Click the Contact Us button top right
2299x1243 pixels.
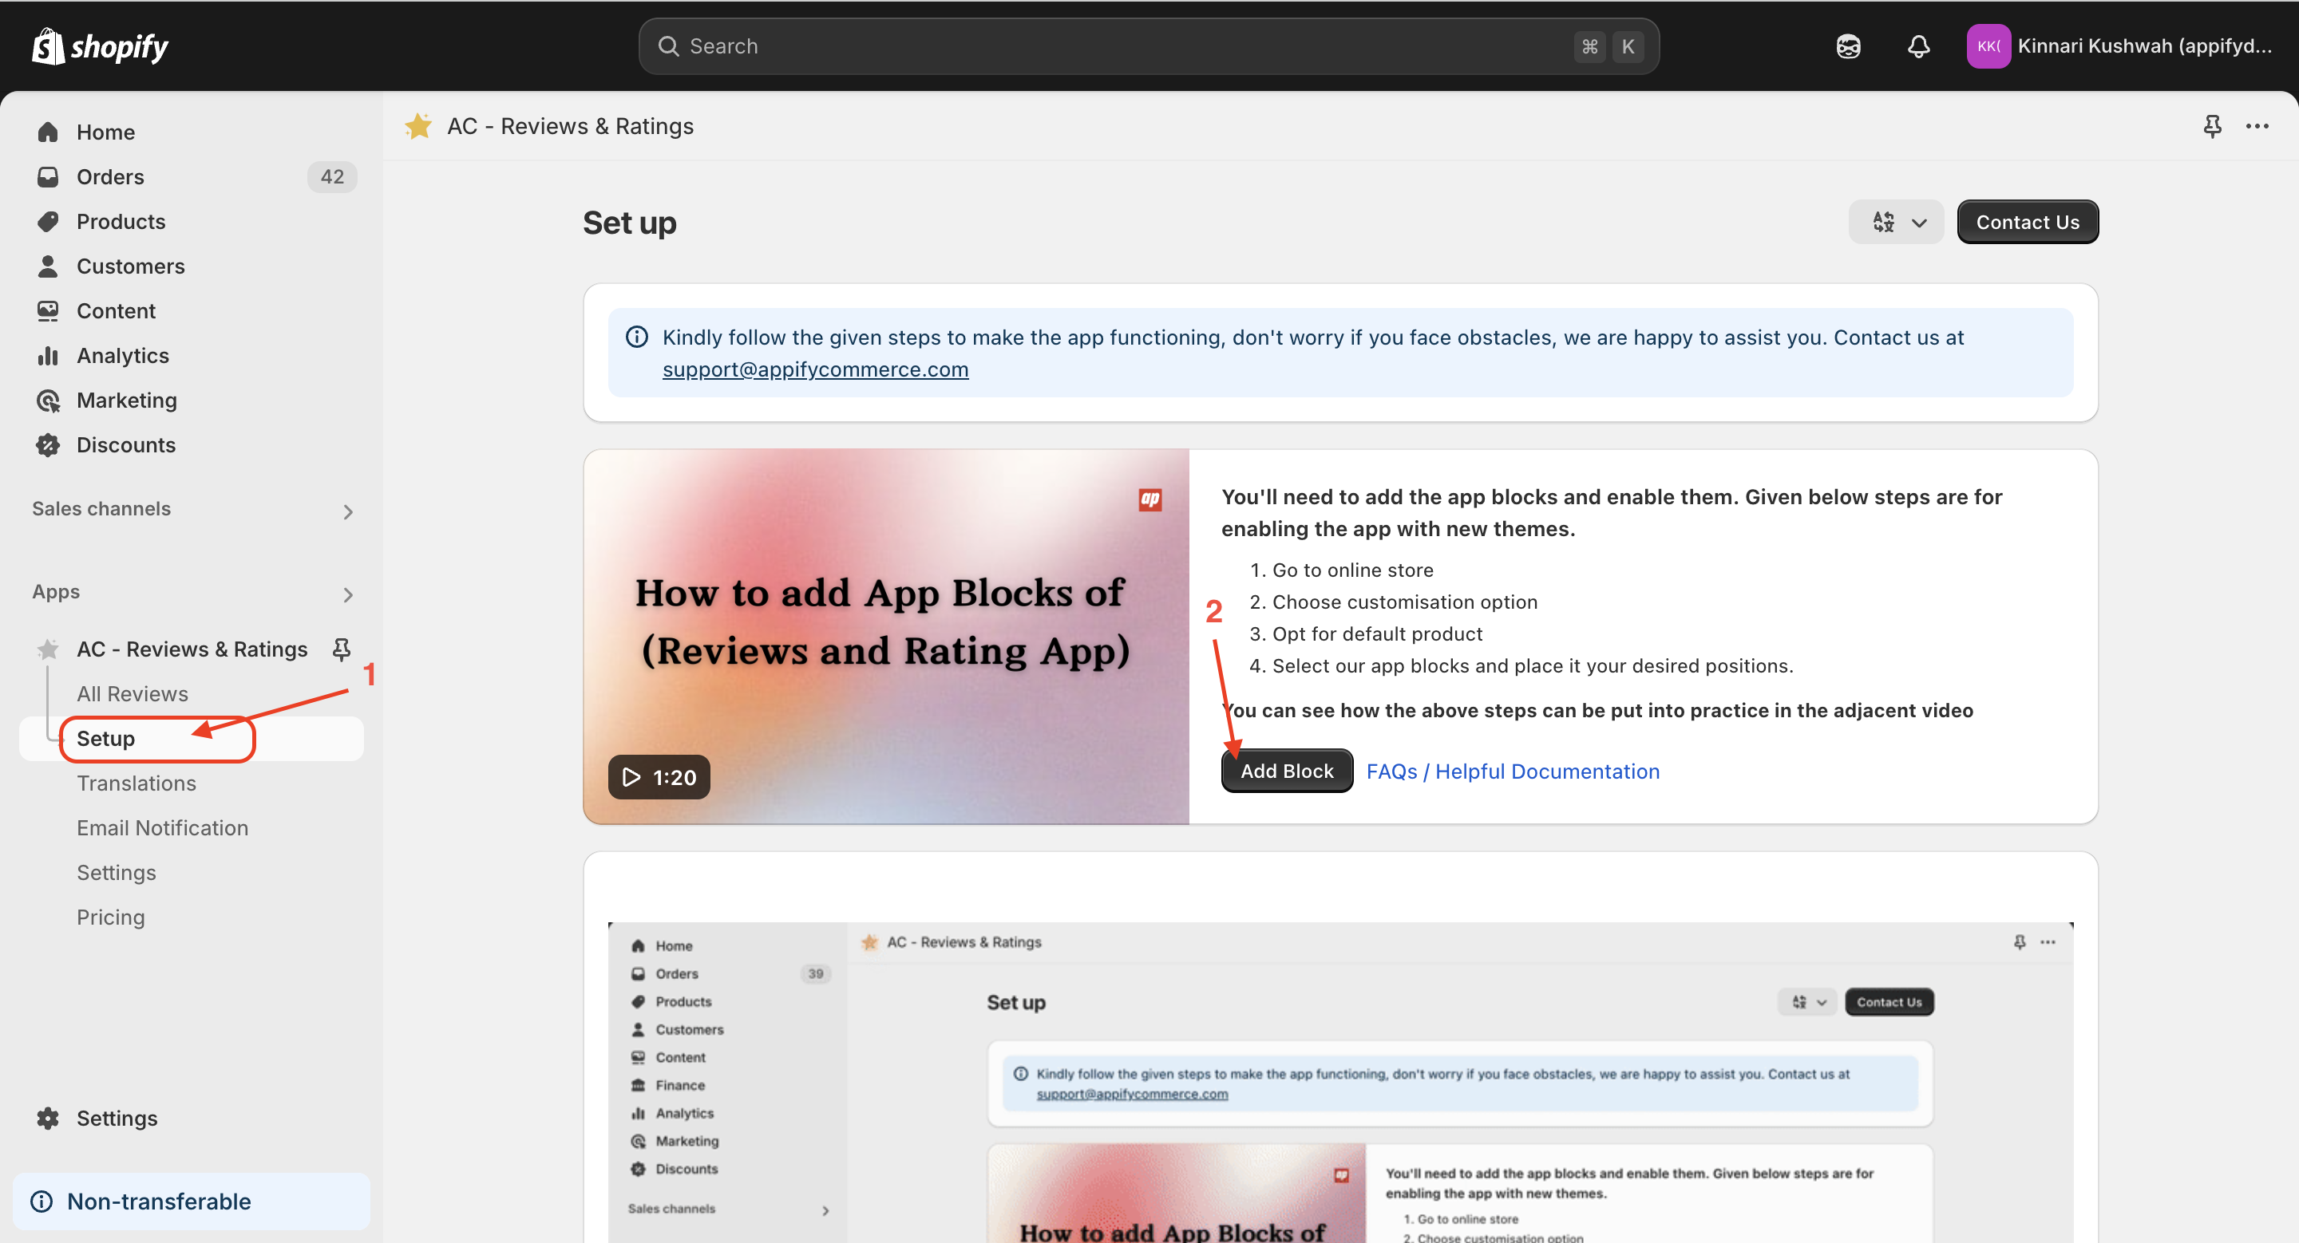click(2026, 222)
